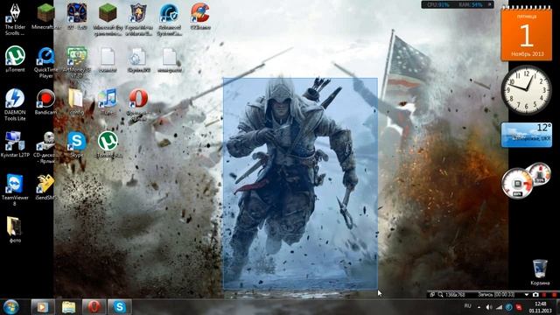This screenshot has width=560, height=315.
Task: Click the analog clock gadget
Action: (527, 89)
